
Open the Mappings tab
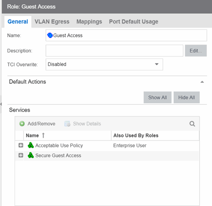tap(89, 22)
